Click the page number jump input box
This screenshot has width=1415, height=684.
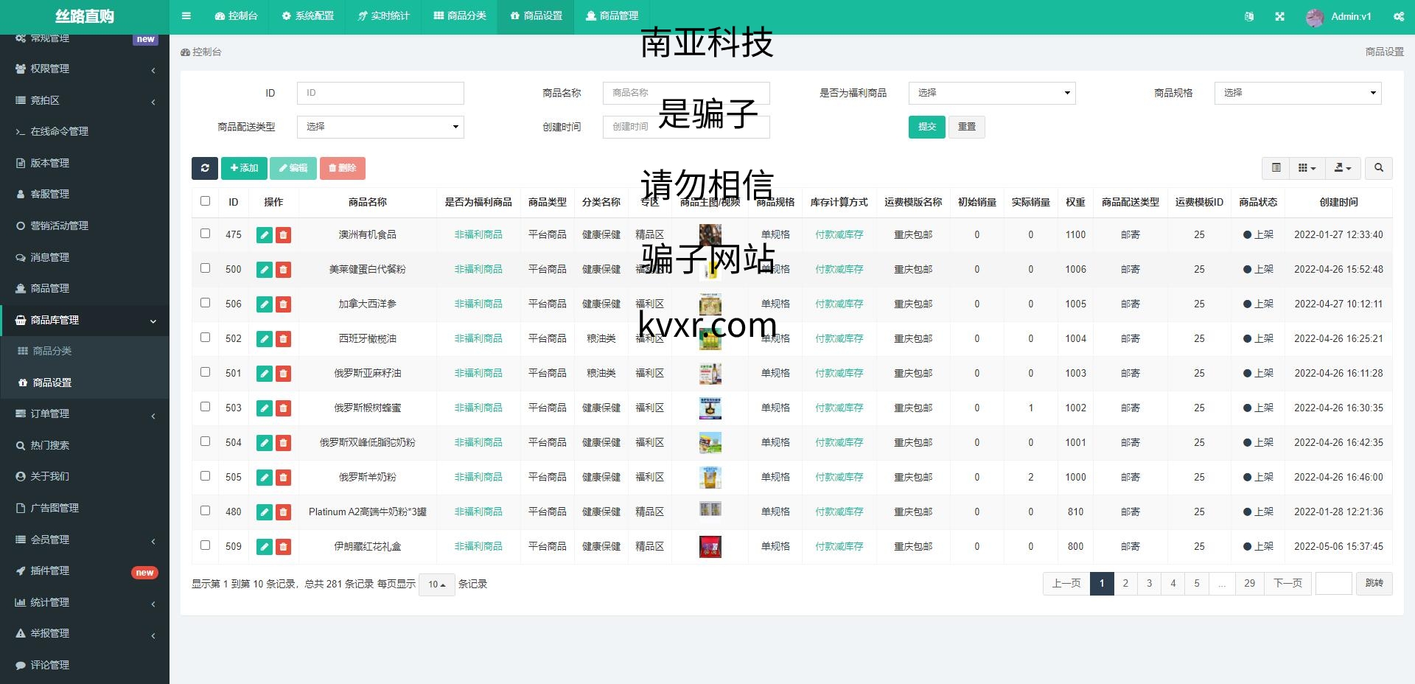(1334, 583)
